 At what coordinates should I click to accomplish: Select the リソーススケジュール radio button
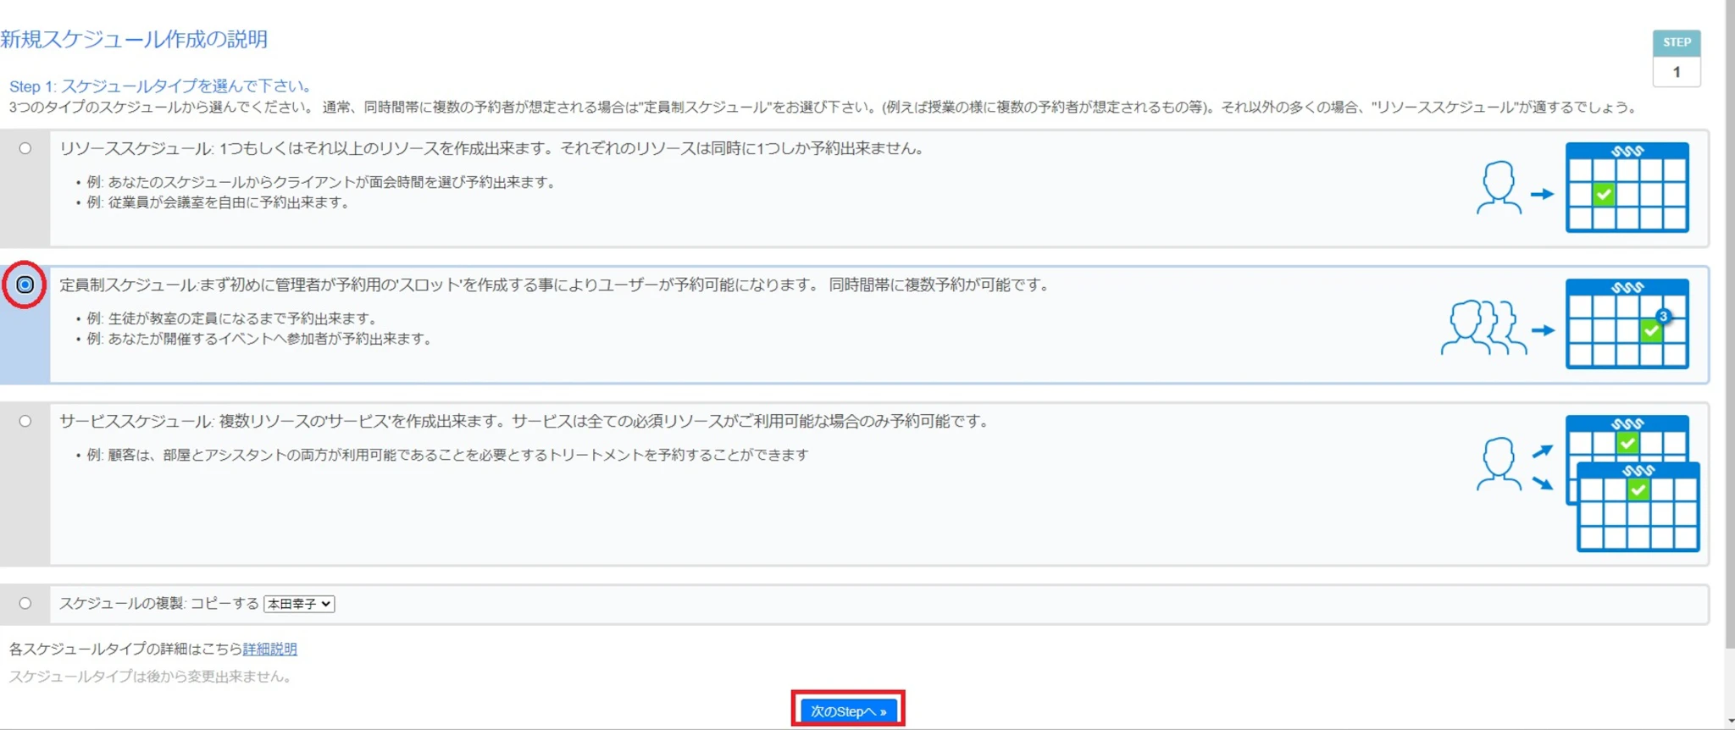[25, 148]
